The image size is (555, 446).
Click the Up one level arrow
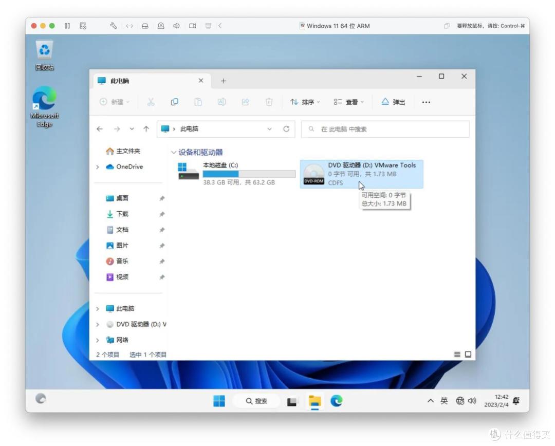pyautogui.click(x=146, y=129)
